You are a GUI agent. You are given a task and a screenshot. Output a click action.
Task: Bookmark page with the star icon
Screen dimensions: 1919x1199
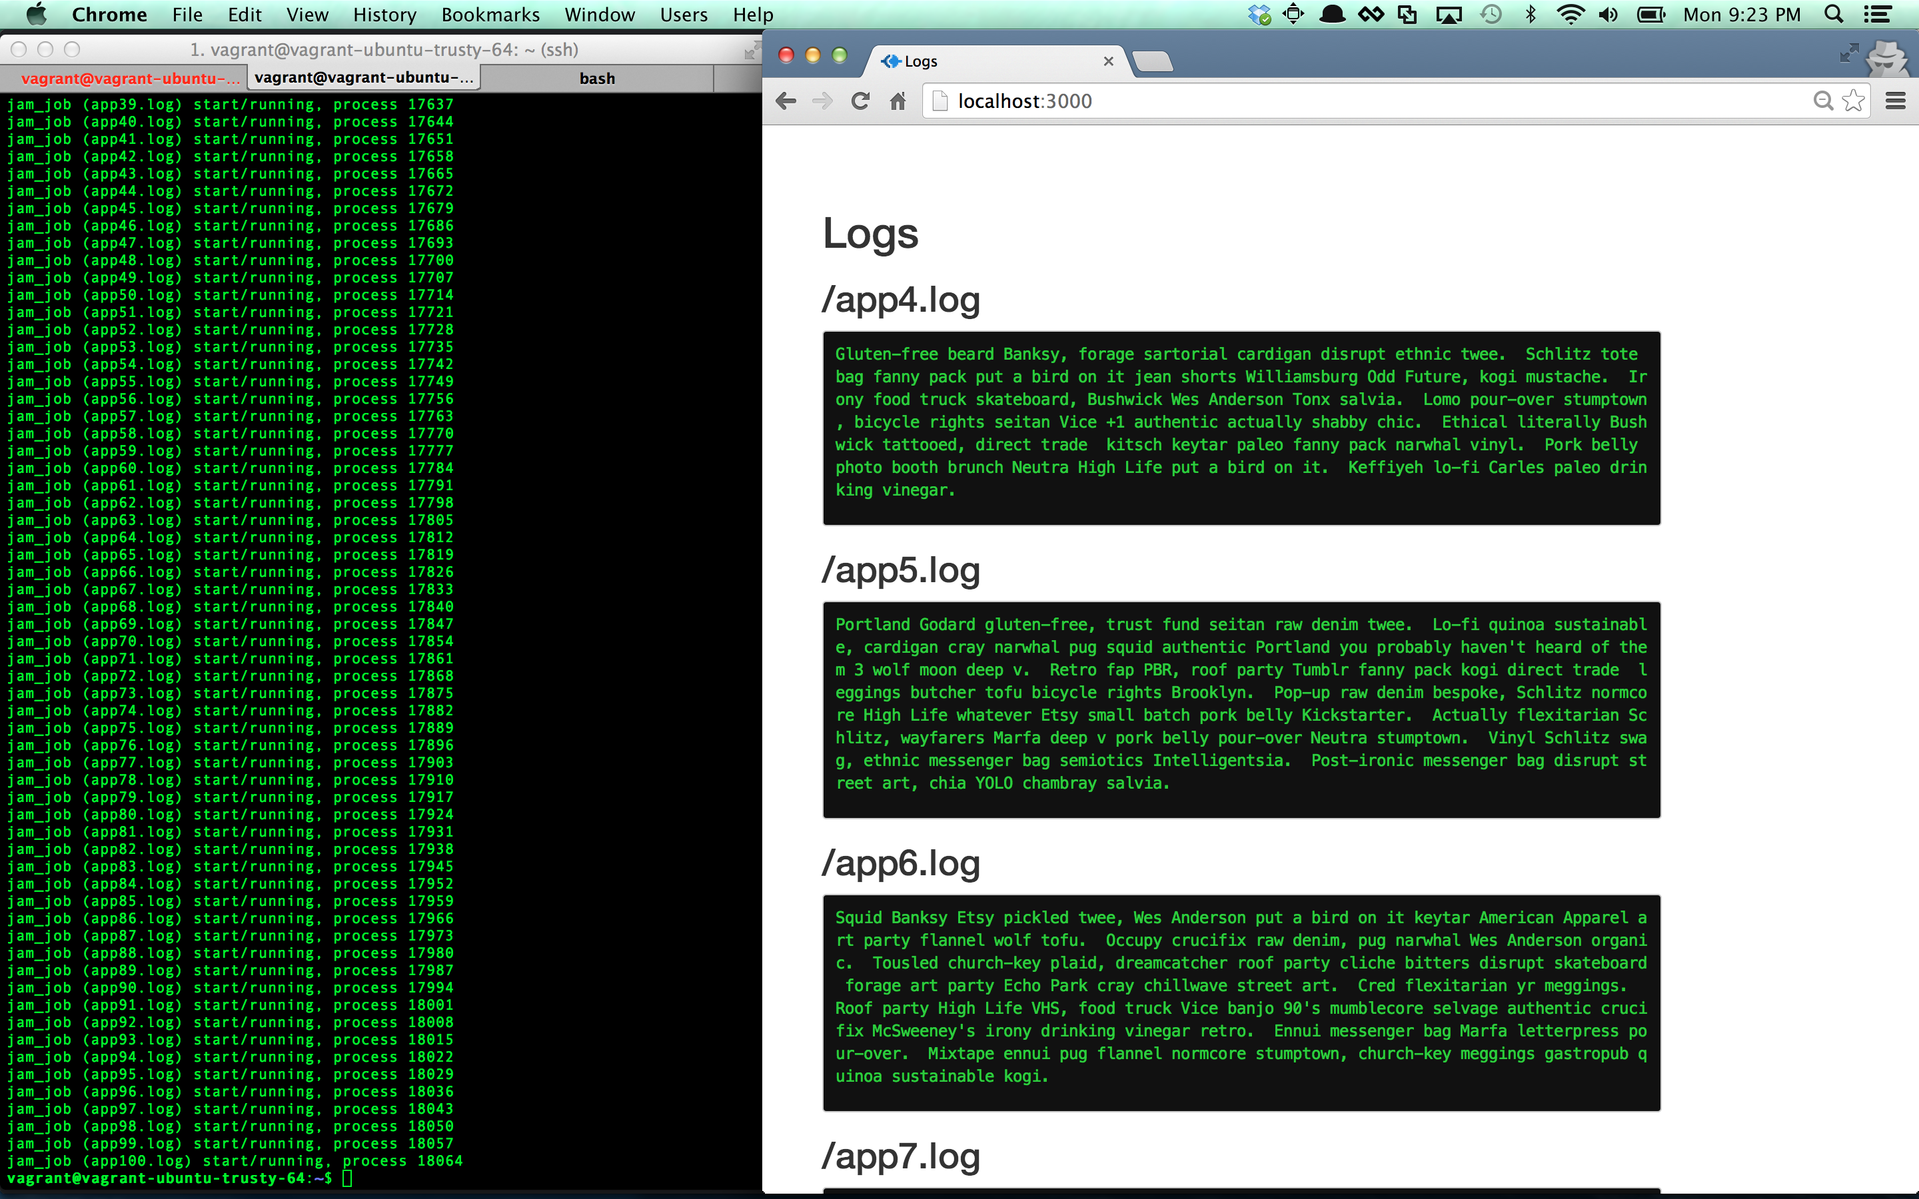1853,101
